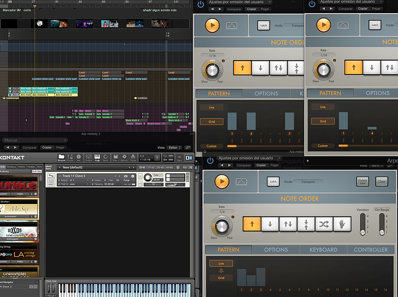The width and height of the screenshot is (398, 297).
Task: Click MIDI pattern drag icon in rate 1/4 Arpeggiator
Action: point(241,181)
